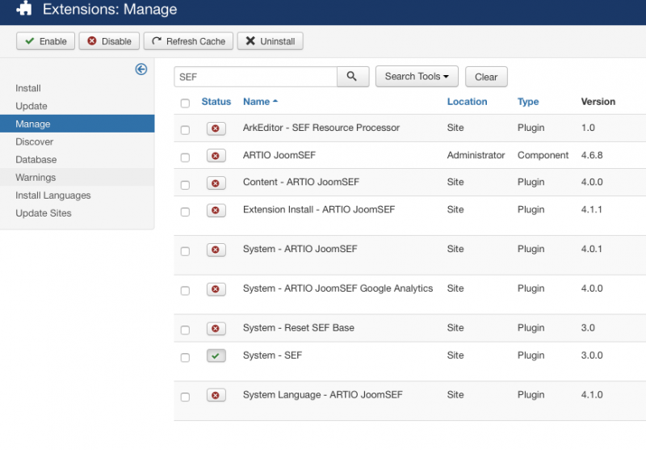Click the name ArkEditor - SEF Resource Processor
646x450 pixels.
[x=321, y=128]
